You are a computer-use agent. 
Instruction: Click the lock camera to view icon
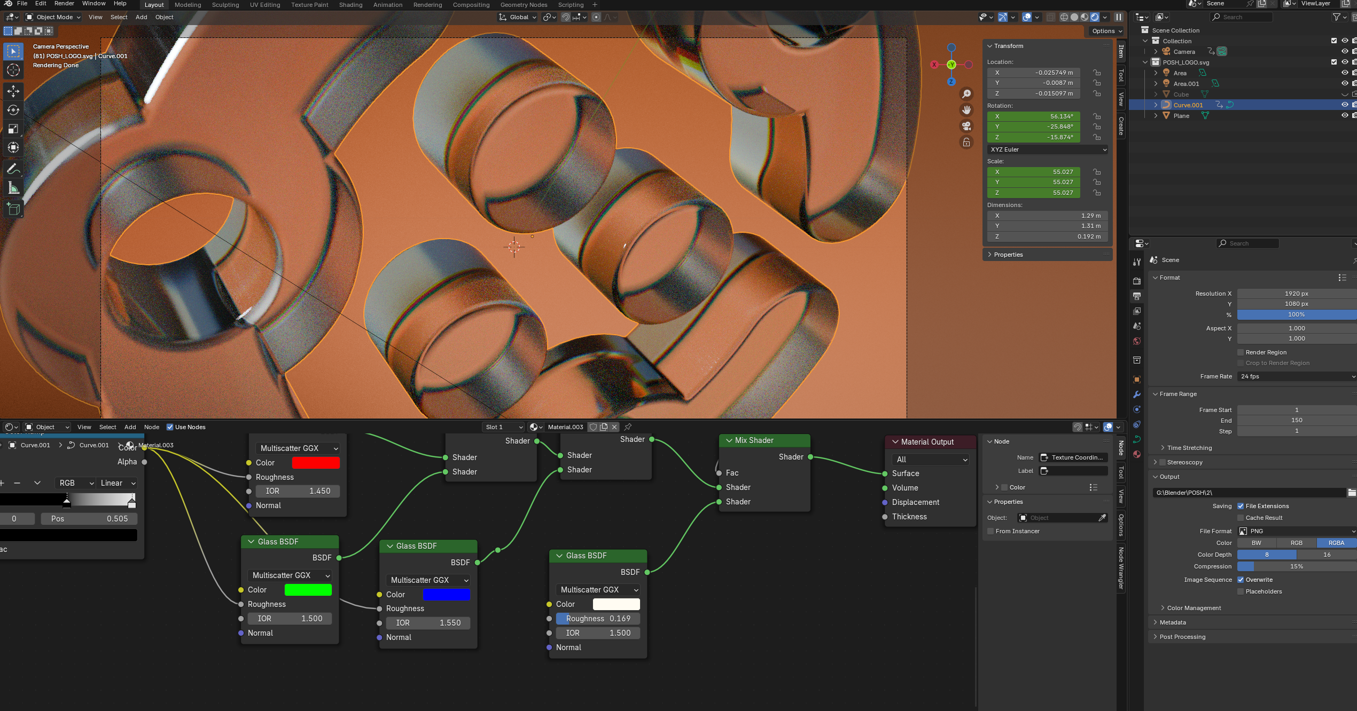point(966,142)
